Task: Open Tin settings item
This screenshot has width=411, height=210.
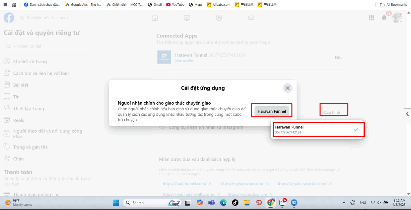Action: coord(47,97)
